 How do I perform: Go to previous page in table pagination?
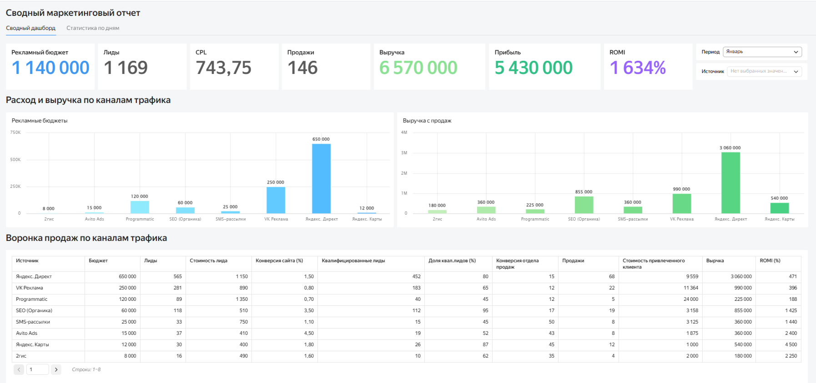pos(19,369)
